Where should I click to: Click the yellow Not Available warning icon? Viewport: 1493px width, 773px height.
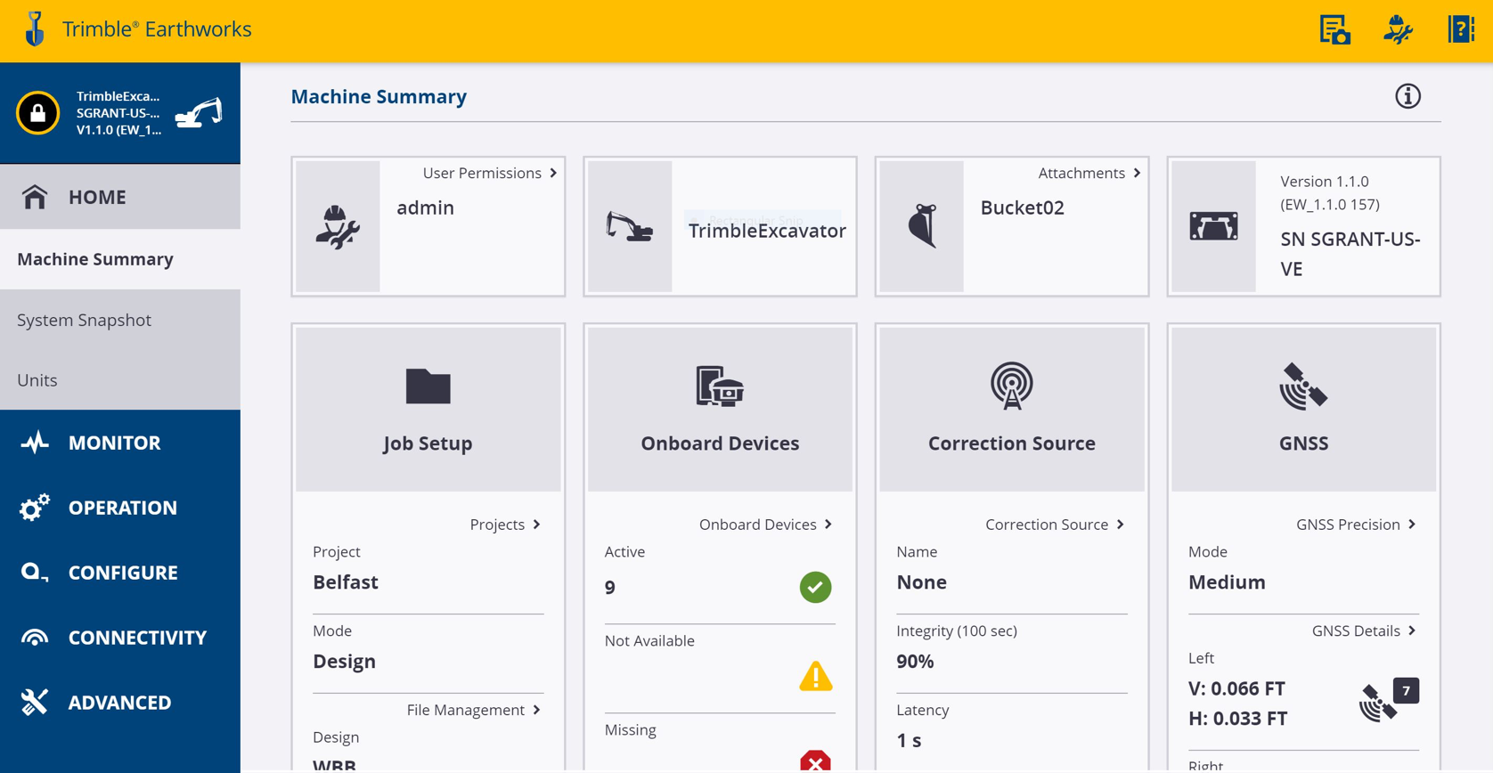(x=815, y=677)
